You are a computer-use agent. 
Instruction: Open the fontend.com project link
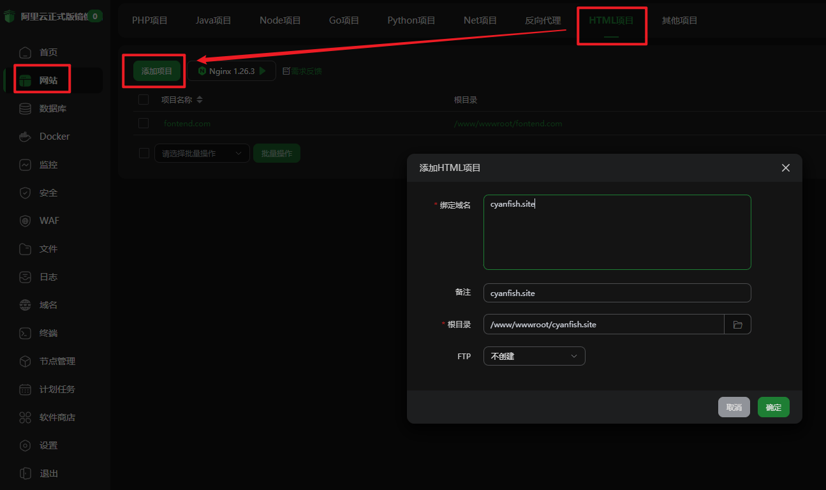(x=187, y=124)
